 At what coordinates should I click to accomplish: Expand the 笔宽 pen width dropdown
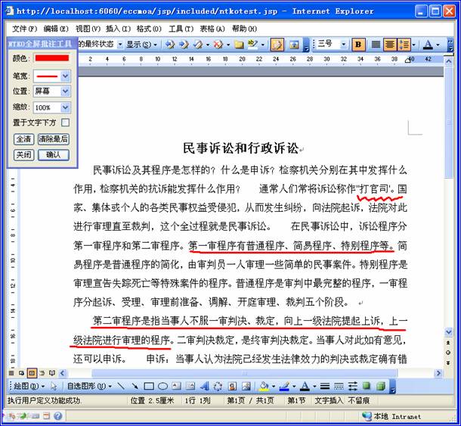point(65,76)
